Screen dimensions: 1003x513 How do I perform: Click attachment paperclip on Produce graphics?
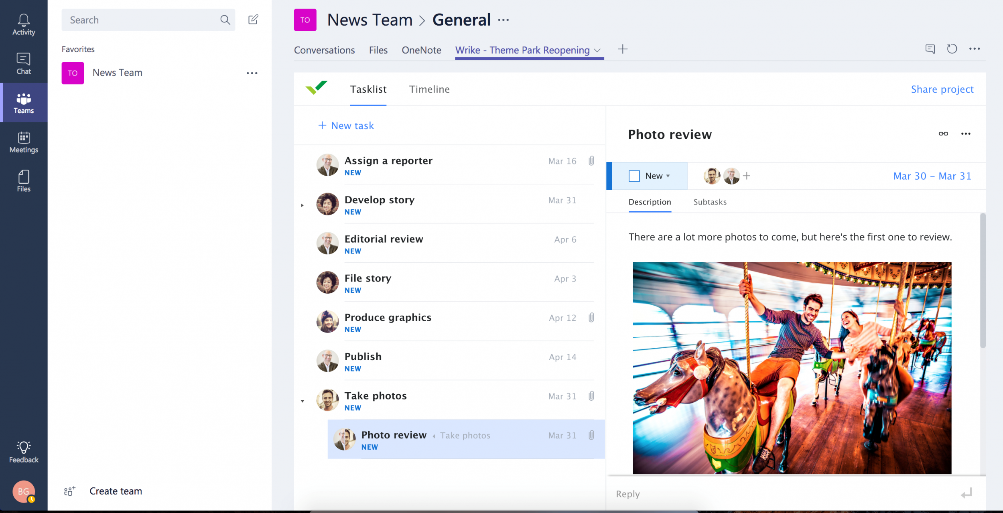click(x=591, y=318)
